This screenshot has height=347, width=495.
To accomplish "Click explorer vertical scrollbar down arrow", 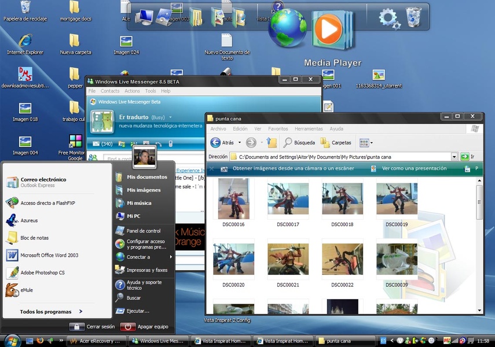I will click(x=479, y=311).
